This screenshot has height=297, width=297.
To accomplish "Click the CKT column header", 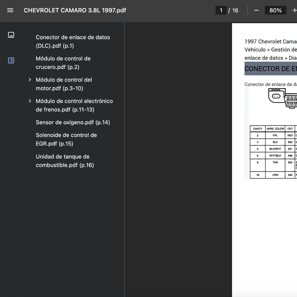I will [x=290, y=129].
